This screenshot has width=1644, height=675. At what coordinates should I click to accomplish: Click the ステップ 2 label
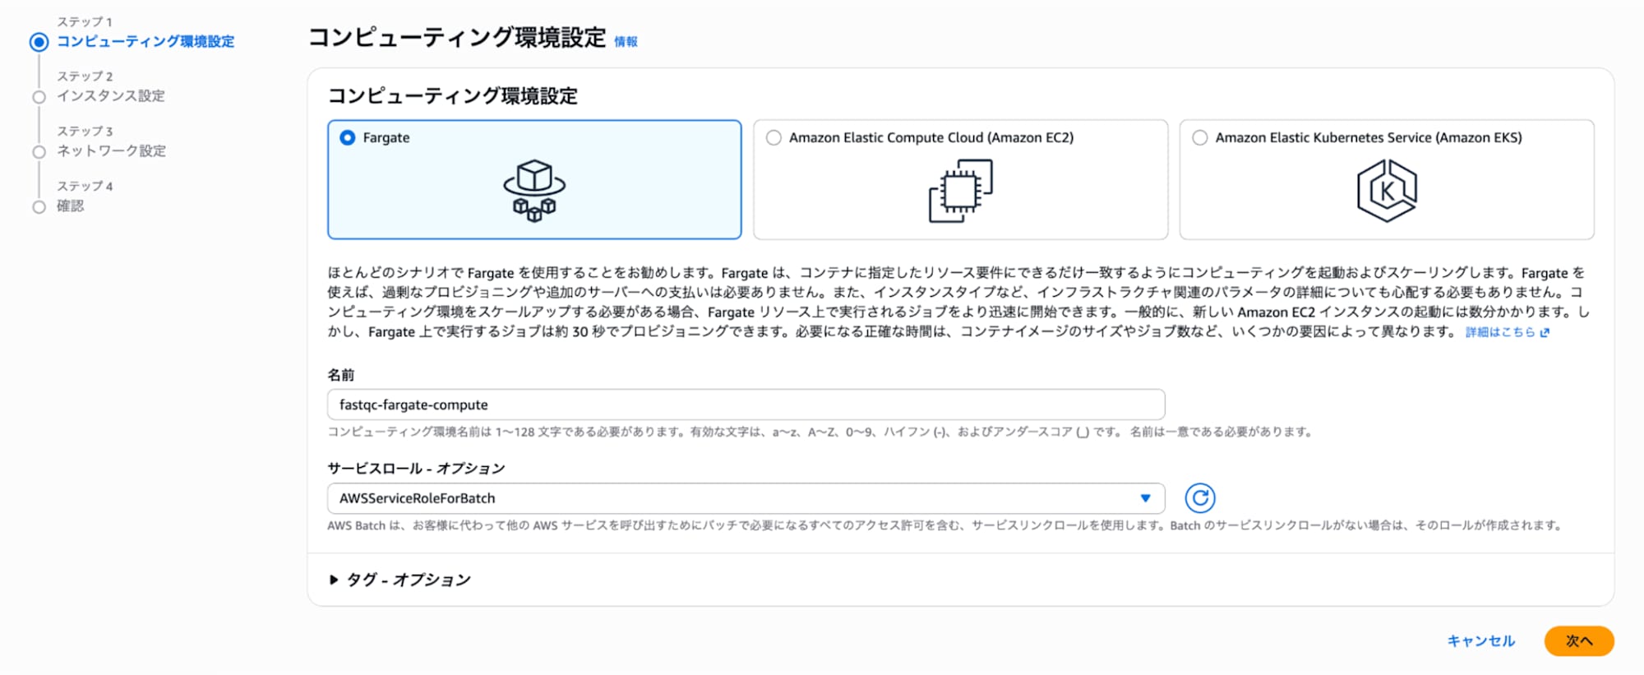point(85,76)
